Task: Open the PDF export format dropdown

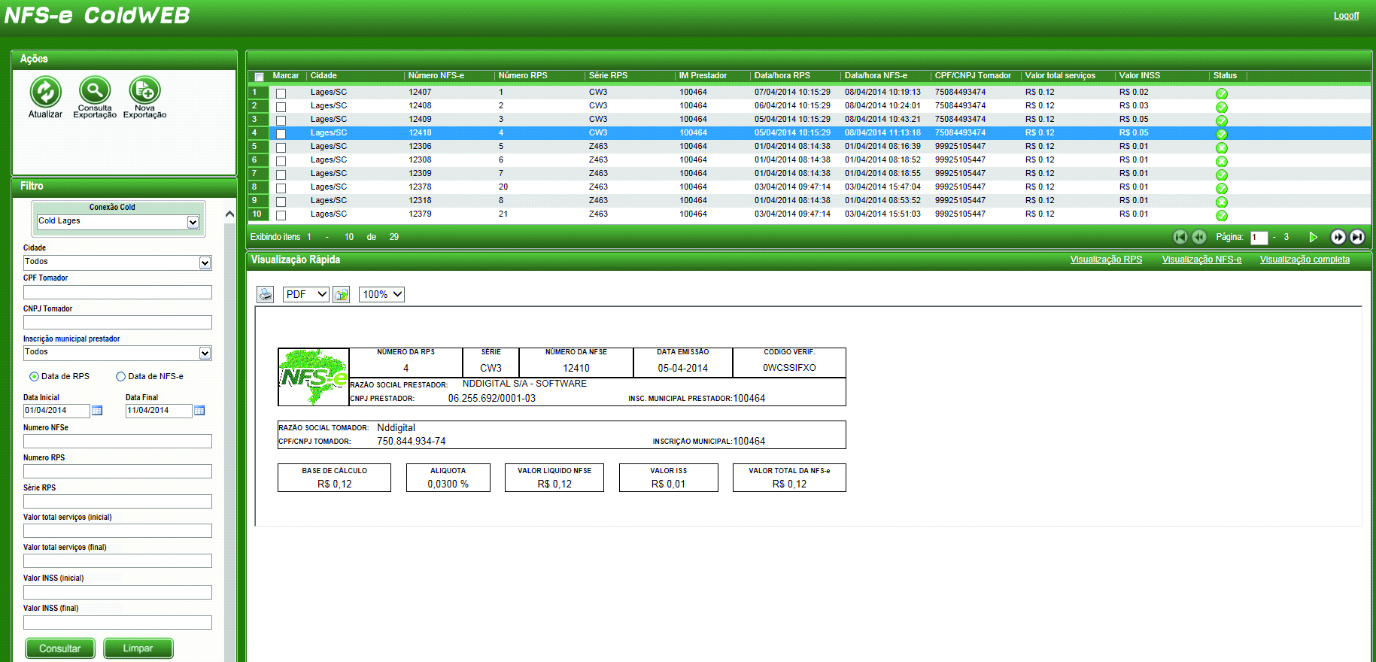Action: pyautogui.click(x=306, y=294)
